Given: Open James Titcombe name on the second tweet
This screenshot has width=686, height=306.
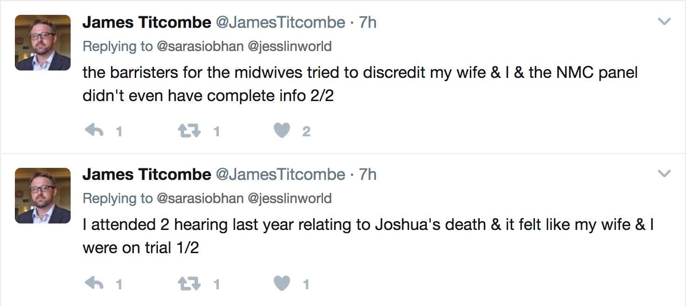Looking at the screenshot, I should click(x=146, y=174).
